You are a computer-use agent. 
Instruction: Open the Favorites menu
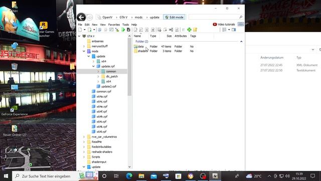pos(114,25)
